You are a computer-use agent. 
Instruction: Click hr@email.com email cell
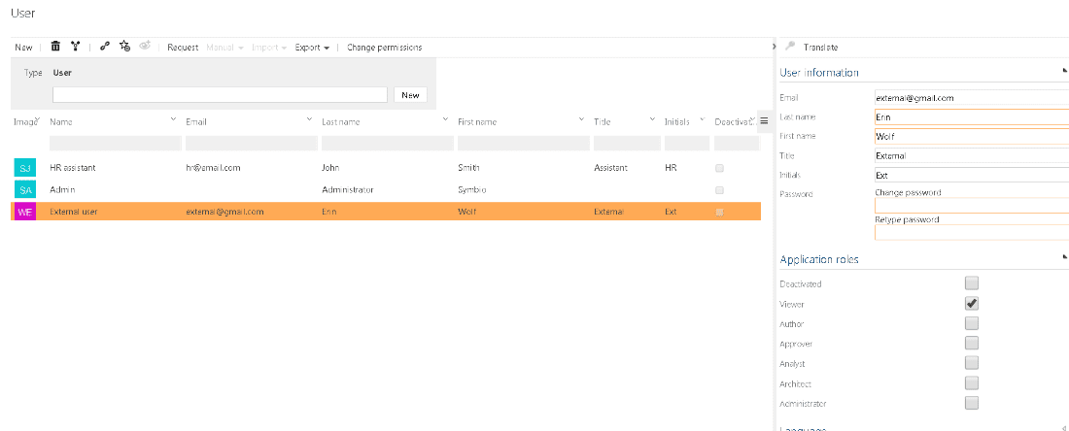213,168
